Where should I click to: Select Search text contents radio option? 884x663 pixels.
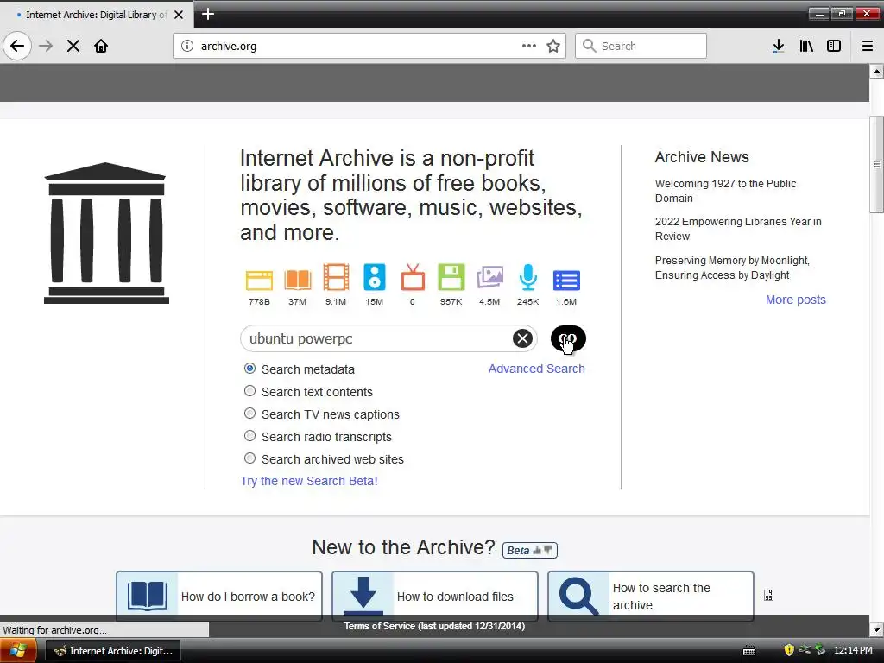tap(249, 391)
